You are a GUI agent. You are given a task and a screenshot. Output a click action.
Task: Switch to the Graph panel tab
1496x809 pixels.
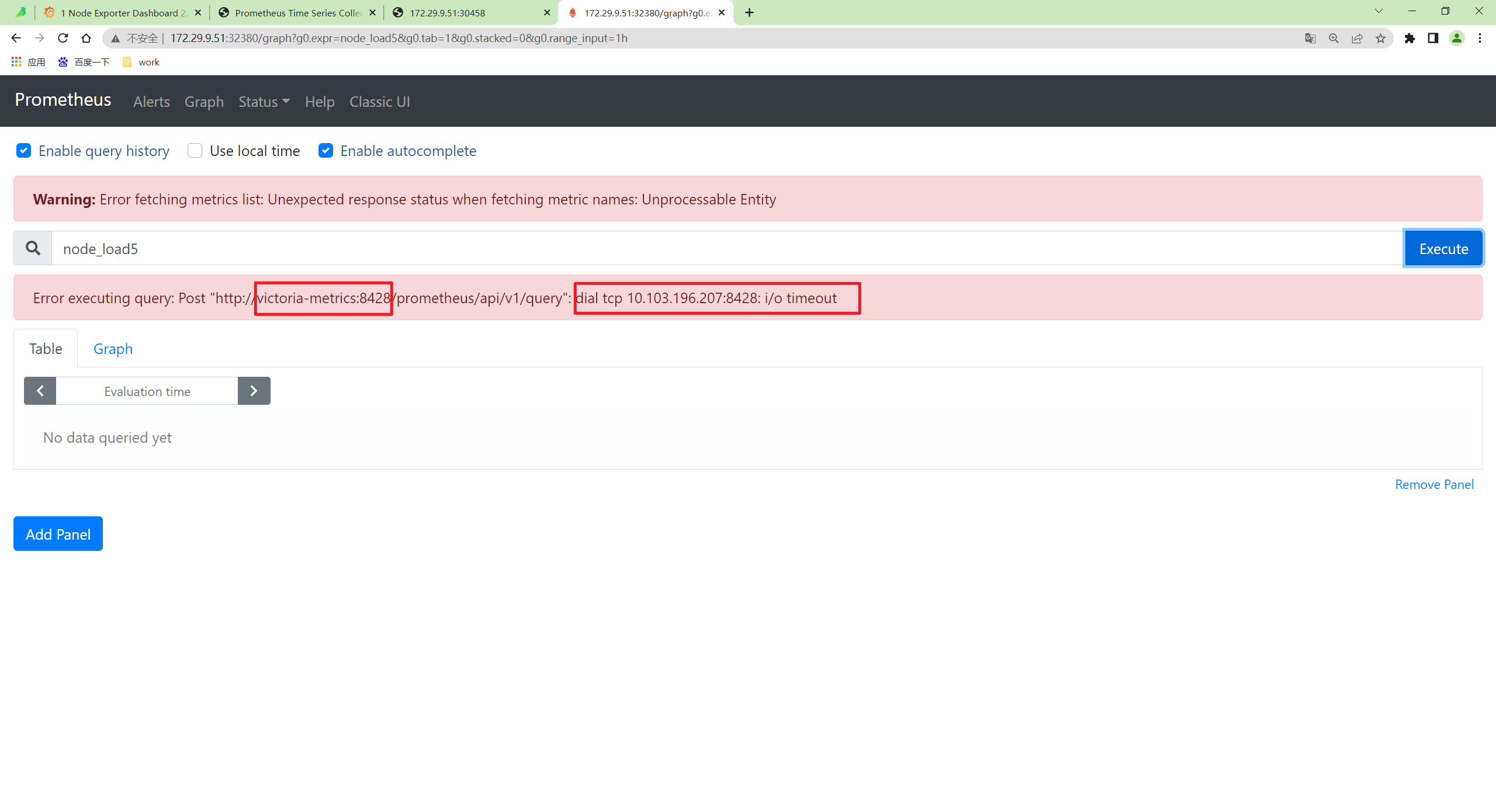point(113,349)
